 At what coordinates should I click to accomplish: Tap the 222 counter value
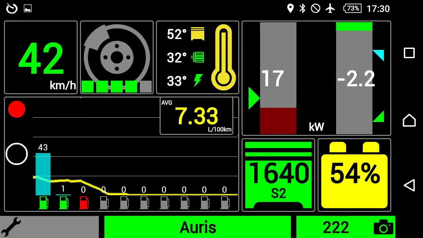(336, 227)
